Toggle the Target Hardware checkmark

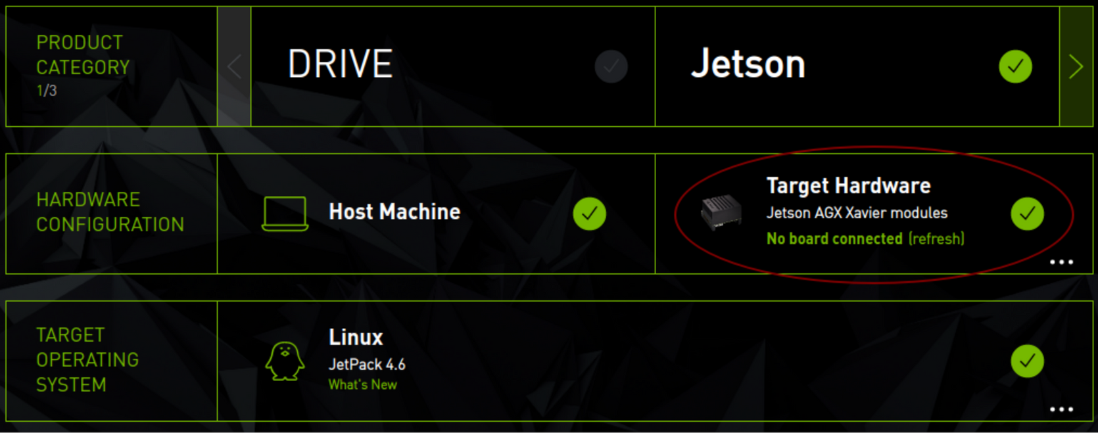pyautogui.click(x=1027, y=214)
